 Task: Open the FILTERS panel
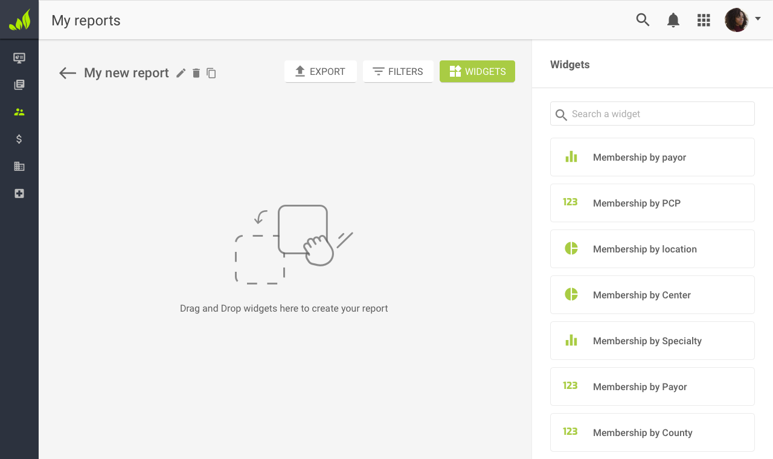[x=398, y=71]
